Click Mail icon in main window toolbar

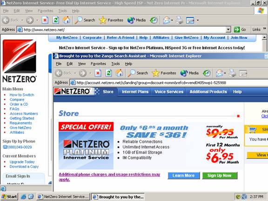click(x=166, y=20)
